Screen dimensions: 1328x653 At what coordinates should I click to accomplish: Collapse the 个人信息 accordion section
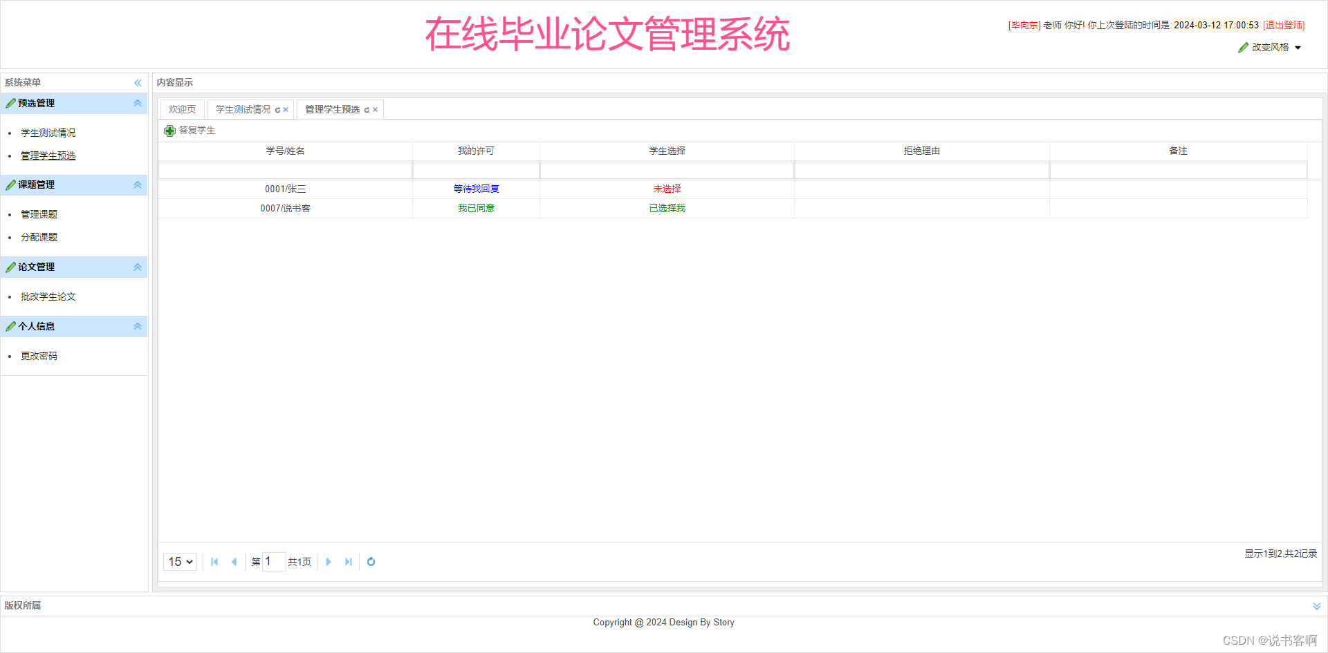click(x=138, y=327)
